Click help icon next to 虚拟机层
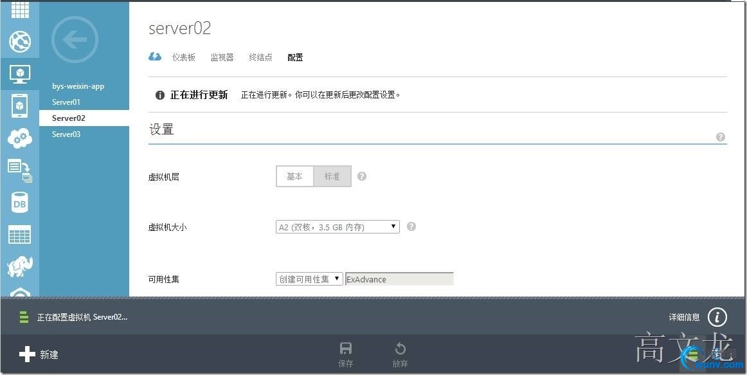The width and height of the screenshot is (747, 375). pyautogui.click(x=362, y=176)
